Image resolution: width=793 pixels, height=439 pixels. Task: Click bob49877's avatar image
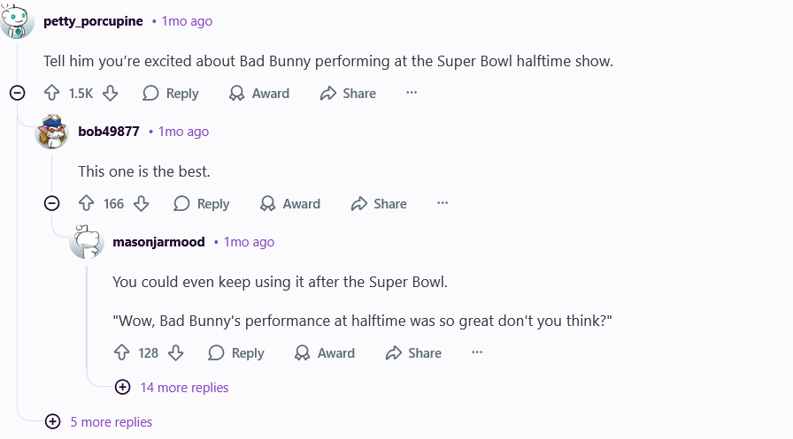coord(52,132)
